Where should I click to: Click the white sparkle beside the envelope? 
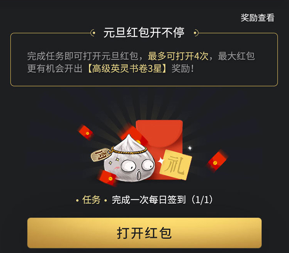[189, 148]
